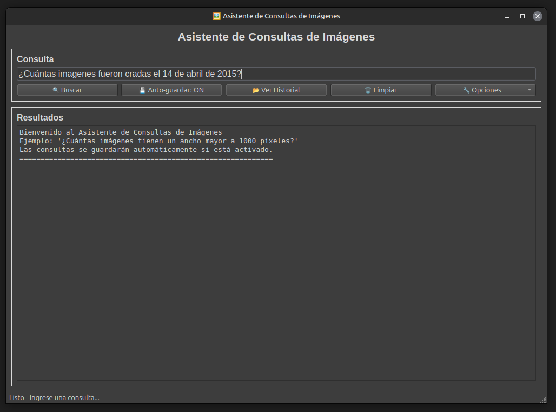Expand the Opciones dropdown arrow
556x412 pixels.
click(529, 90)
